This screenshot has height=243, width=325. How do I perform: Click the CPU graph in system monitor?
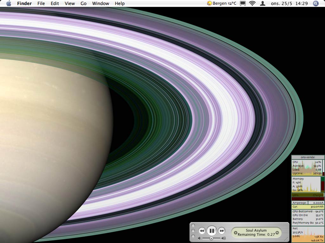(x=307, y=168)
